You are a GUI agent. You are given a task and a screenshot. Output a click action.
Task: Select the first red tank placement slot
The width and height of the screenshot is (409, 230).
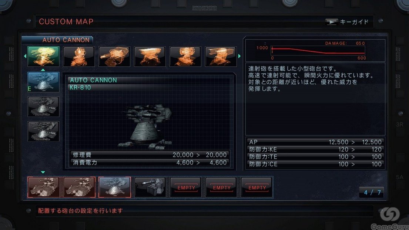point(44,187)
